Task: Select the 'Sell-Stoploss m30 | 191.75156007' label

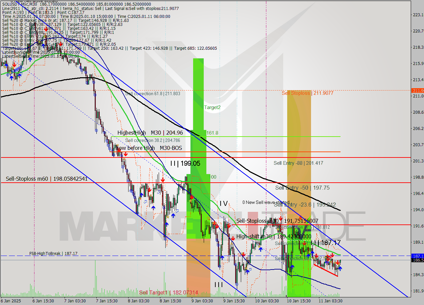Action: [277, 221]
